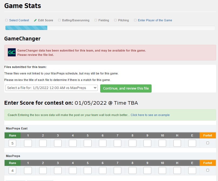Tick the Enter Player of the Game checkbox
This screenshot has width=218, height=181.
pyautogui.click(x=135, y=20)
